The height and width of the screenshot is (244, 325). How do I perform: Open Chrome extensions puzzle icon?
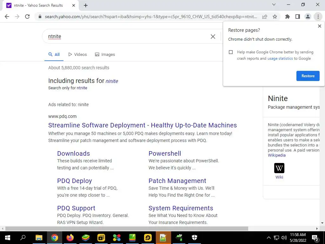[288, 17]
